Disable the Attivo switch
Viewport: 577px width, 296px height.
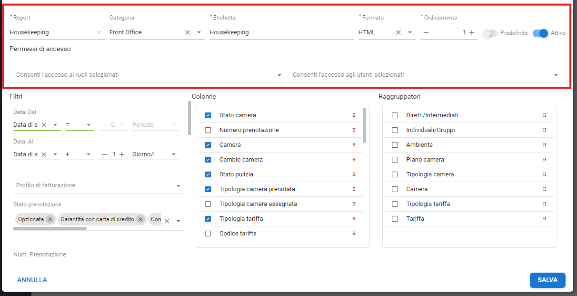pyautogui.click(x=540, y=33)
